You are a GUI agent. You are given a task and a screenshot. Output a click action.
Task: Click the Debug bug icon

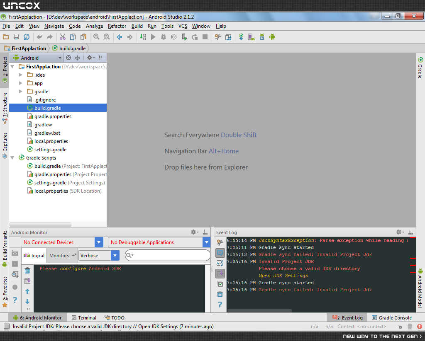(x=164, y=37)
